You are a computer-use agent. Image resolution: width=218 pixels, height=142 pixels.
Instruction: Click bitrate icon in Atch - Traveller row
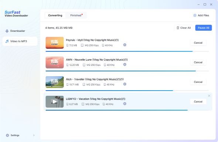[x=84, y=85]
